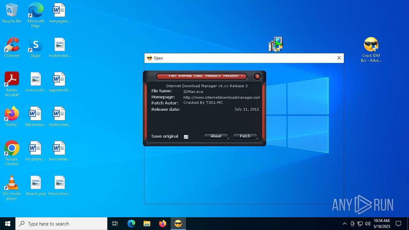Select the Crack IDM desktop icon

pyautogui.click(x=371, y=50)
